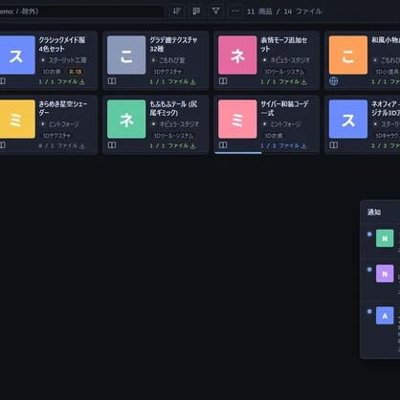This screenshot has width=400, height=400.
Task: Click '0 / 1 ファイル' on きらめき星空シェーダー card
Action: pyautogui.click(x=58, y=145)
